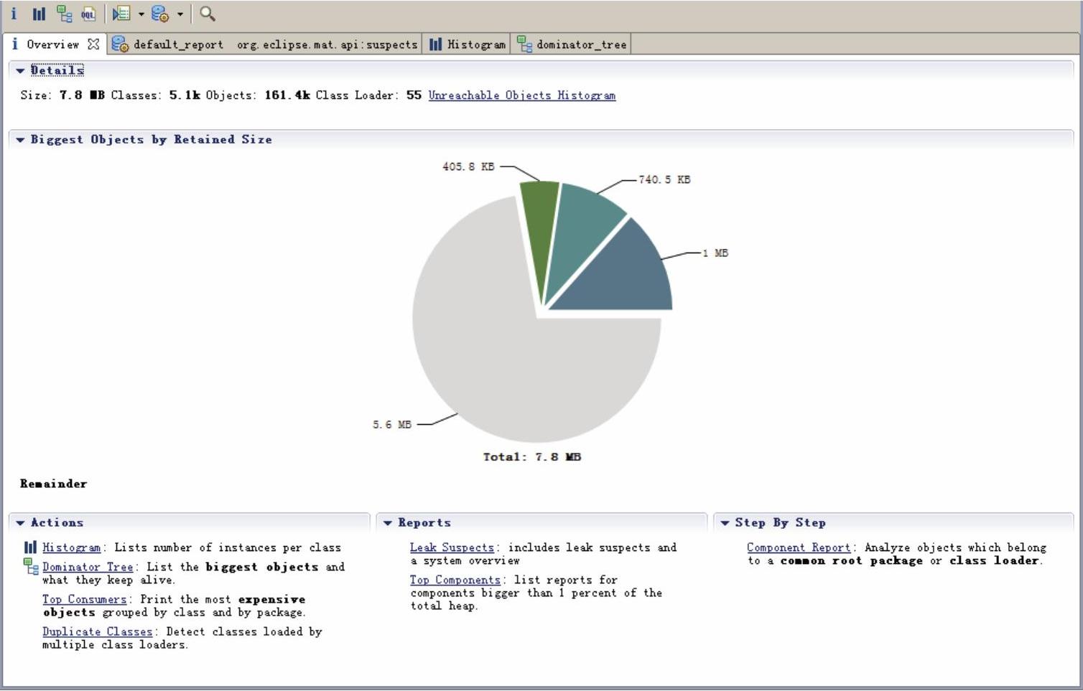The image size is (1083, 691).
Task: Click the Classes value '5.1k' in Details
Action: pyautogui.click(x=185, y=95)
